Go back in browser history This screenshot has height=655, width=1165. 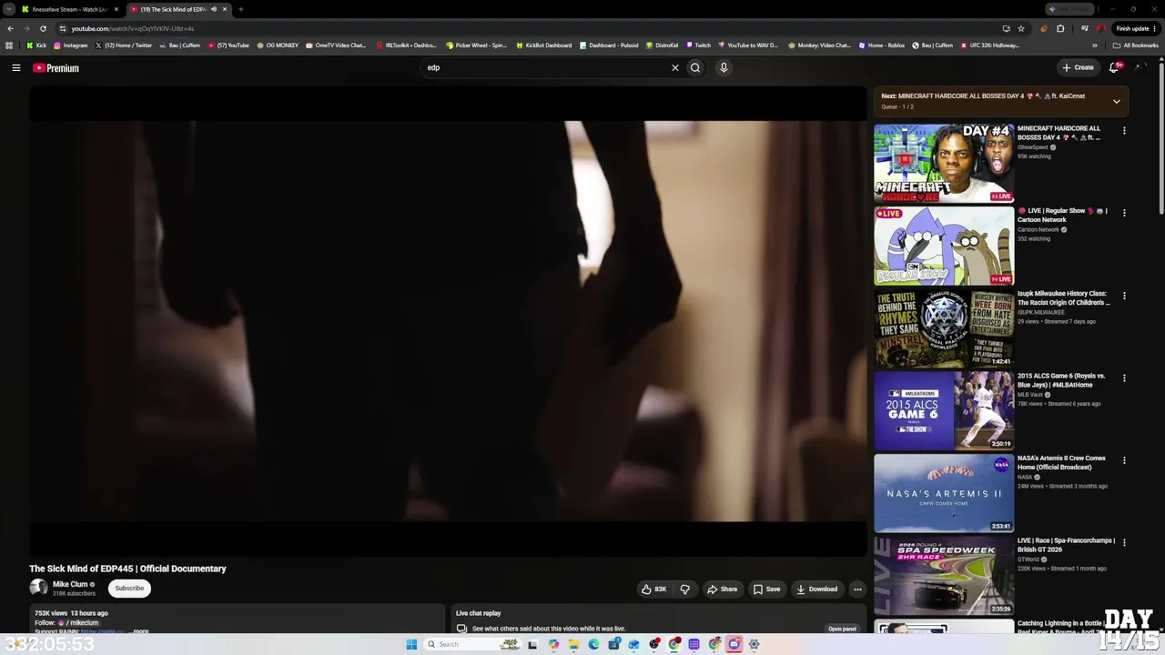pyautogui.click(x=10, y=28)
